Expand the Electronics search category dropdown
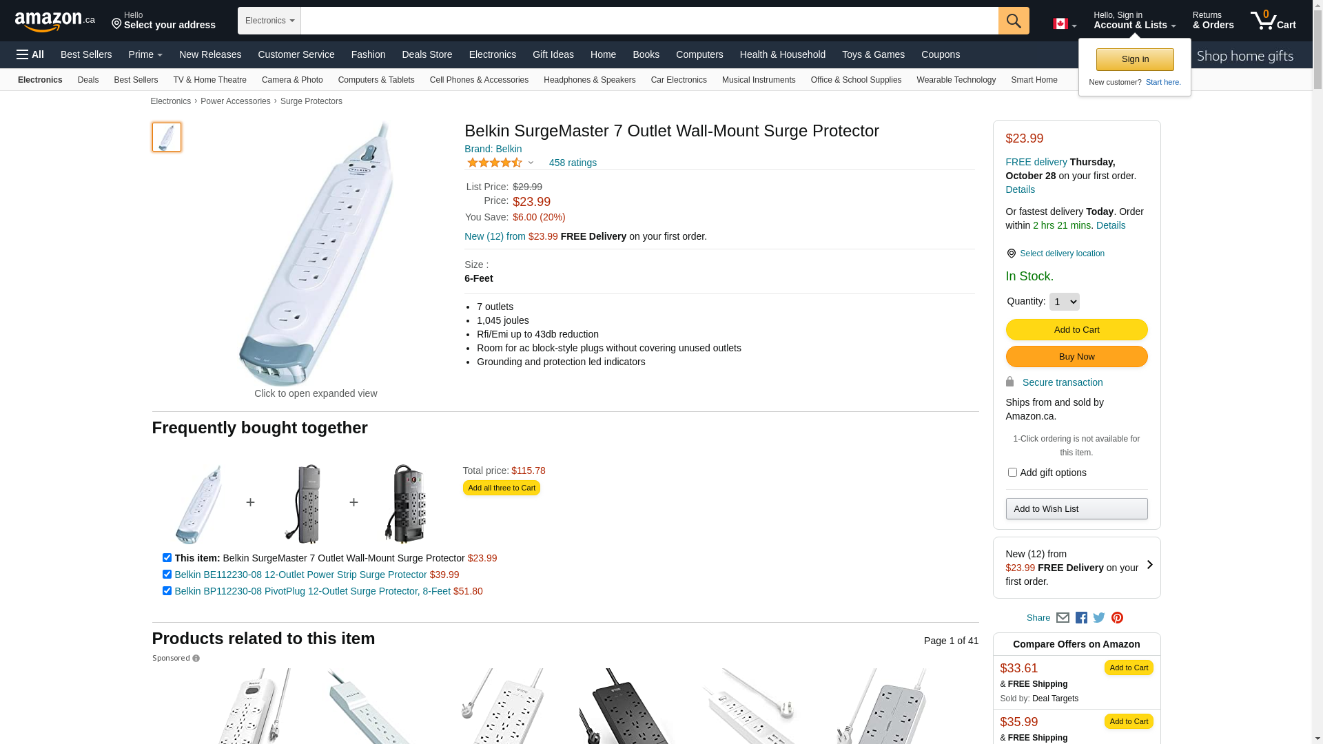This screenshot has height=744, width=1323. click(x=269, y=21)
